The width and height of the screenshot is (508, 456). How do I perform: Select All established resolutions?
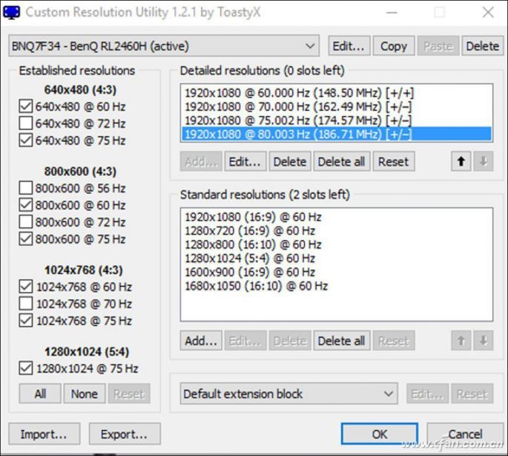click(x=40, y=394)
